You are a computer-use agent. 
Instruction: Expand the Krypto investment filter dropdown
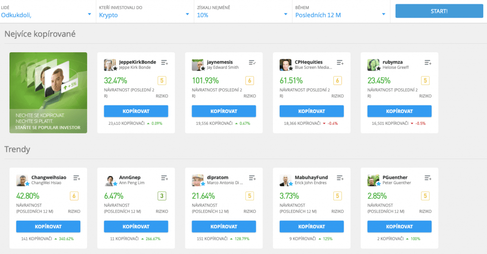pyautogui.click(x=144, y=15)
